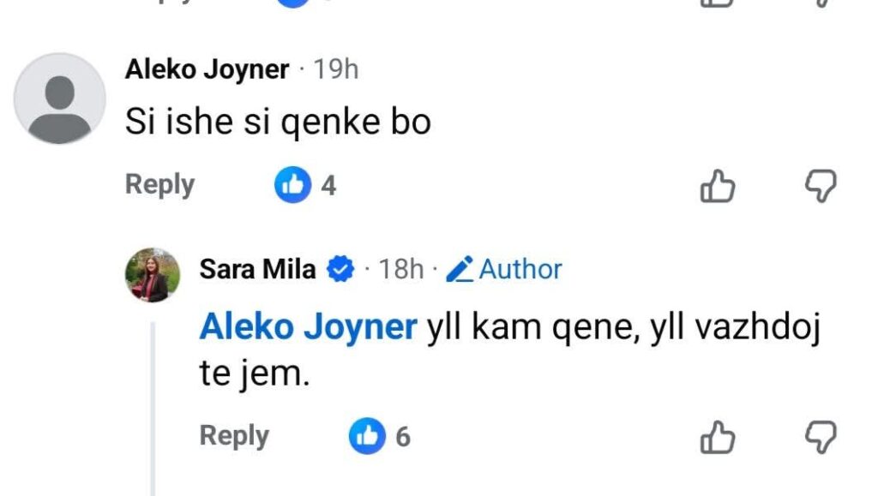Click the blue like reaction icon beside 4
Viewport: 878px width, 496px height.
[292, 185]
